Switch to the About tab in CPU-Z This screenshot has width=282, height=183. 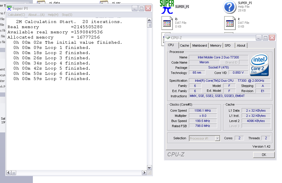point(241,45)
